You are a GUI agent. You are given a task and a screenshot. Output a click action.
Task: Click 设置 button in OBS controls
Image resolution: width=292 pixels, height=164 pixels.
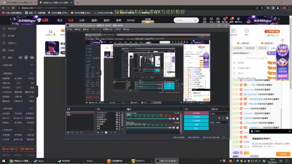tap(196, 124)
